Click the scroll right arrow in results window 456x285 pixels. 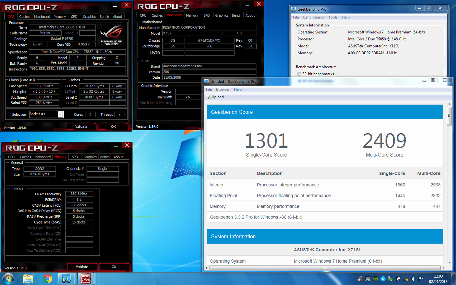[444, 268]
